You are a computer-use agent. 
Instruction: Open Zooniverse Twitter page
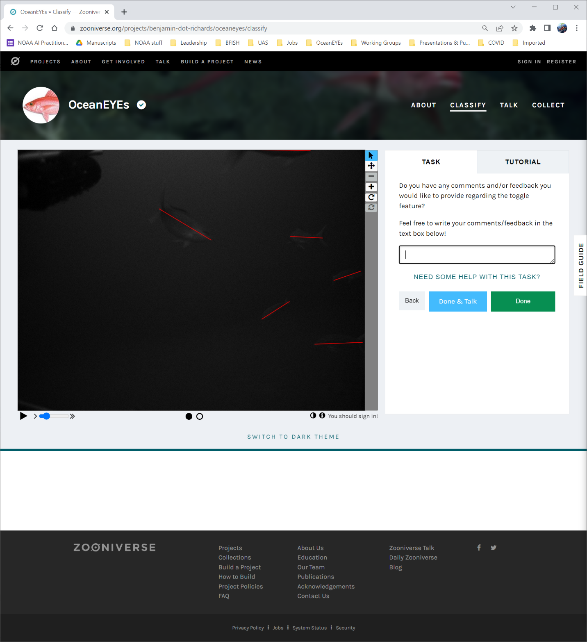tap(494, 548)
